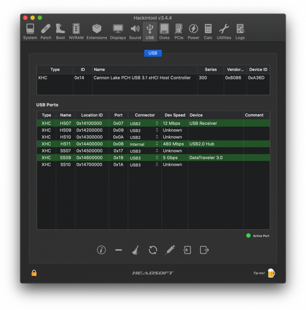Click the SS09 port name
The width and height of the screenshot is (306, 310).
[65, 157]
